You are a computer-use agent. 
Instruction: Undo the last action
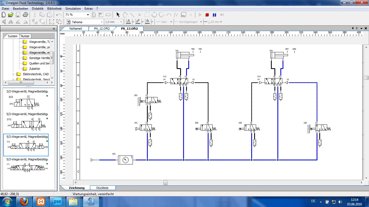pyautogui.click(x=59, y=15)
